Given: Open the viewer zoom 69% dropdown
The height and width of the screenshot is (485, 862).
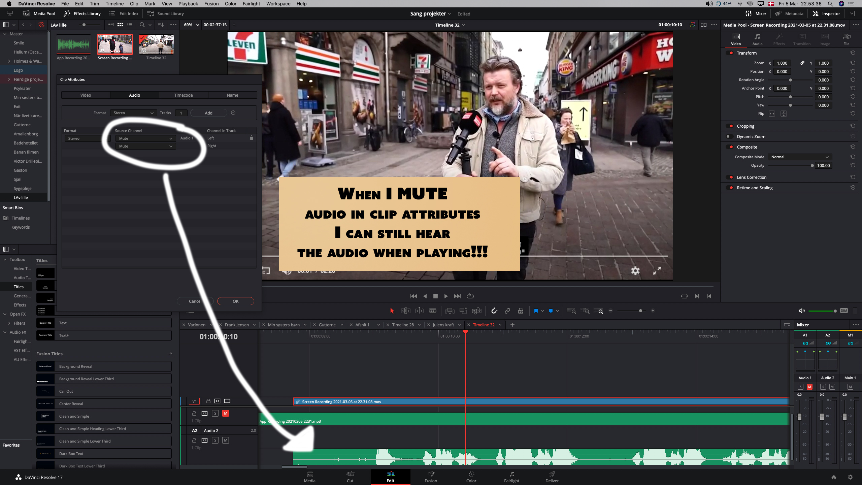Looking at the screenshot, I should [x=192, y=25].
